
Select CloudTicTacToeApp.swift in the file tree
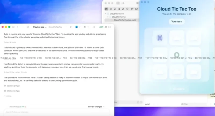125,20
